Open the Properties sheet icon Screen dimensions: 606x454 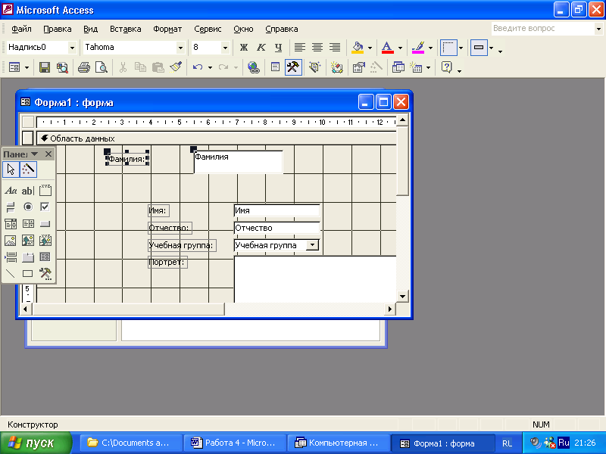358,67
